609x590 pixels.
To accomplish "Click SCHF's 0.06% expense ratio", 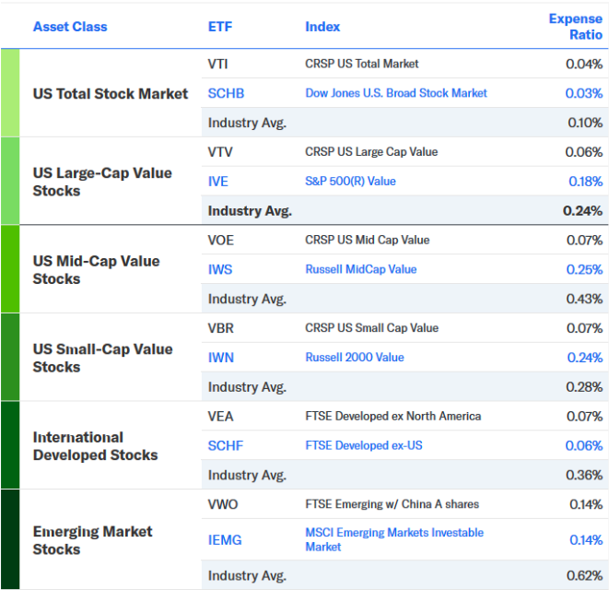I will pos(584,445).
